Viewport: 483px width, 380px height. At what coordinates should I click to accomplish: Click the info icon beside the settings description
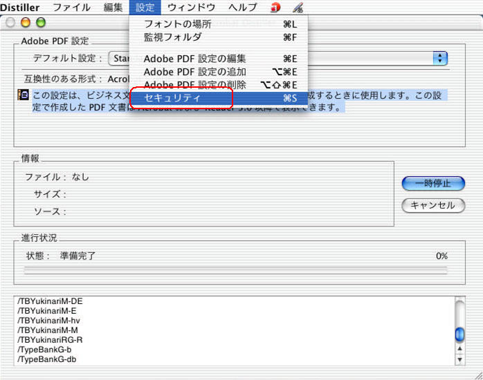(x=23, y=95)
